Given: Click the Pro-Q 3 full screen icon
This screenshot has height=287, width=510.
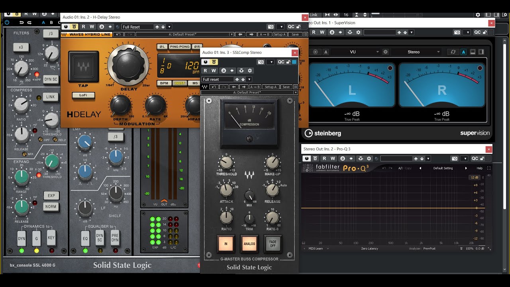Looking at the screenshot, I should click(489, 168).
